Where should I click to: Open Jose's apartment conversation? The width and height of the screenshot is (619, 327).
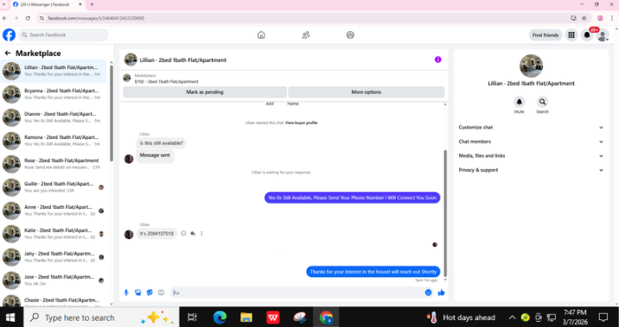[54, 280]
